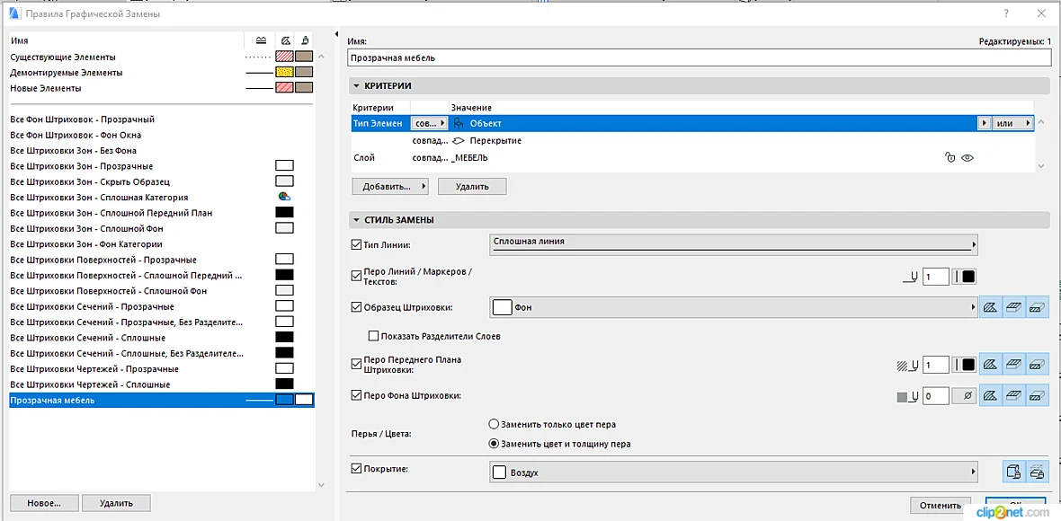Toggle layer visibility eye for _МЕБЕЛЬ
The width and height of the screenshot is (1061, 521).
967,157
